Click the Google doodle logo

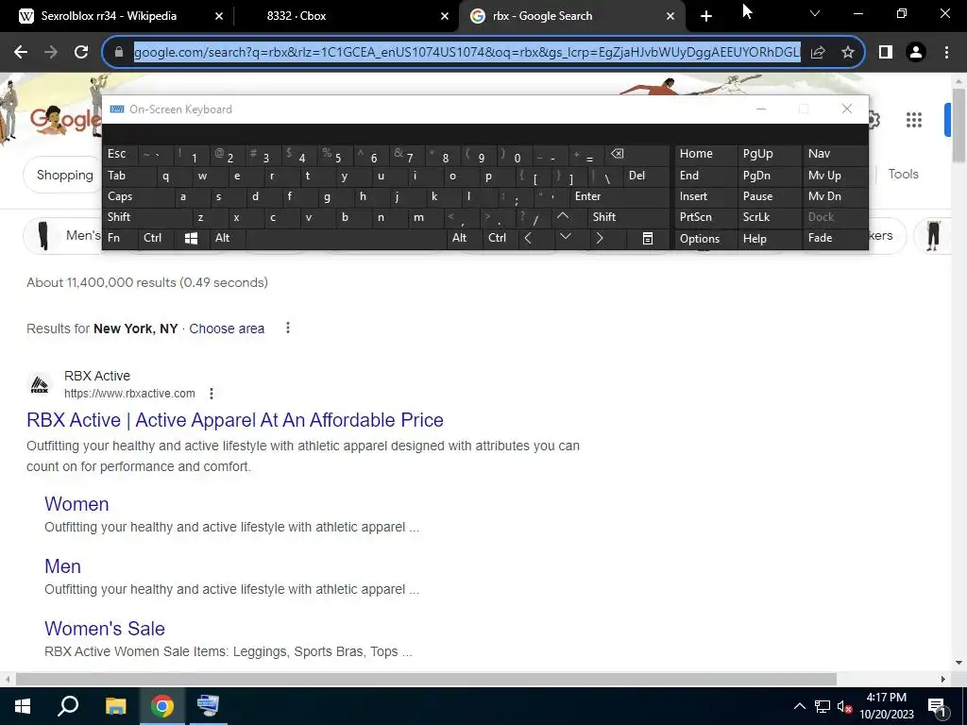tap(66, 120)
